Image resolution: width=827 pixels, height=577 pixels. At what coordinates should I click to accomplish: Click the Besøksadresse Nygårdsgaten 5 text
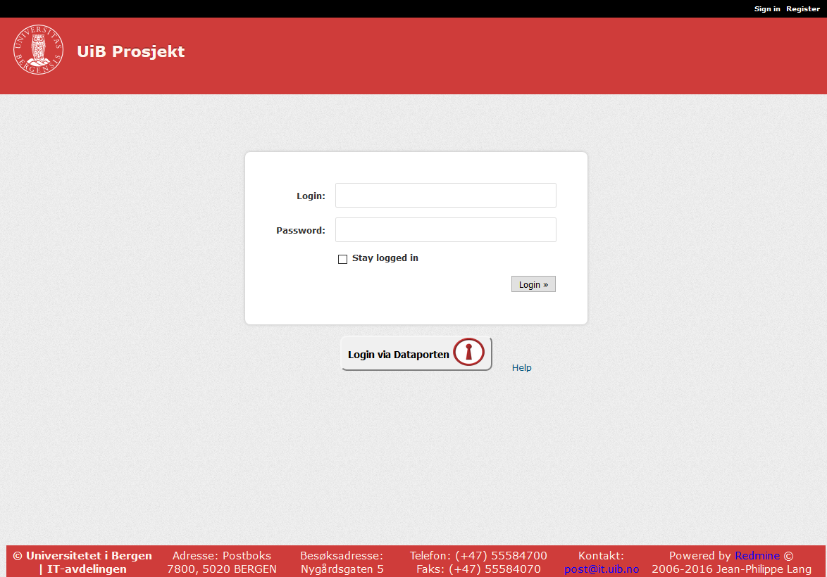coord(342,569)
